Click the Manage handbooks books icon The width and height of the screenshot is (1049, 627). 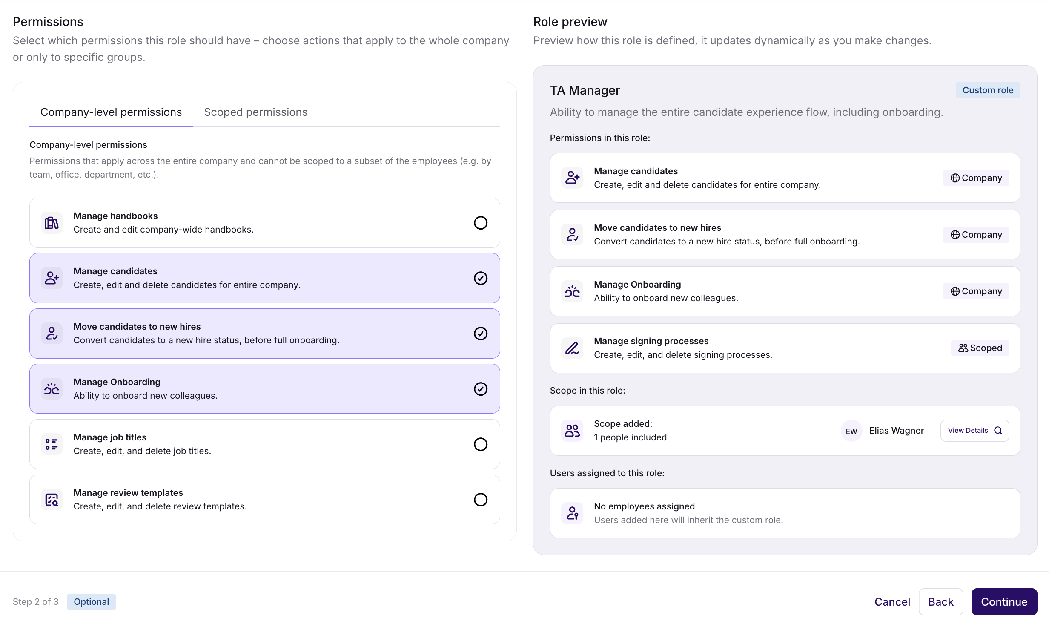(x=52, y=223)
